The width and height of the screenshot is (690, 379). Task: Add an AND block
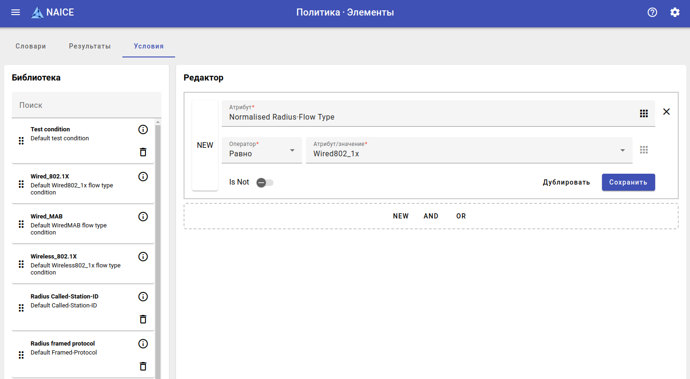[431, 216]
